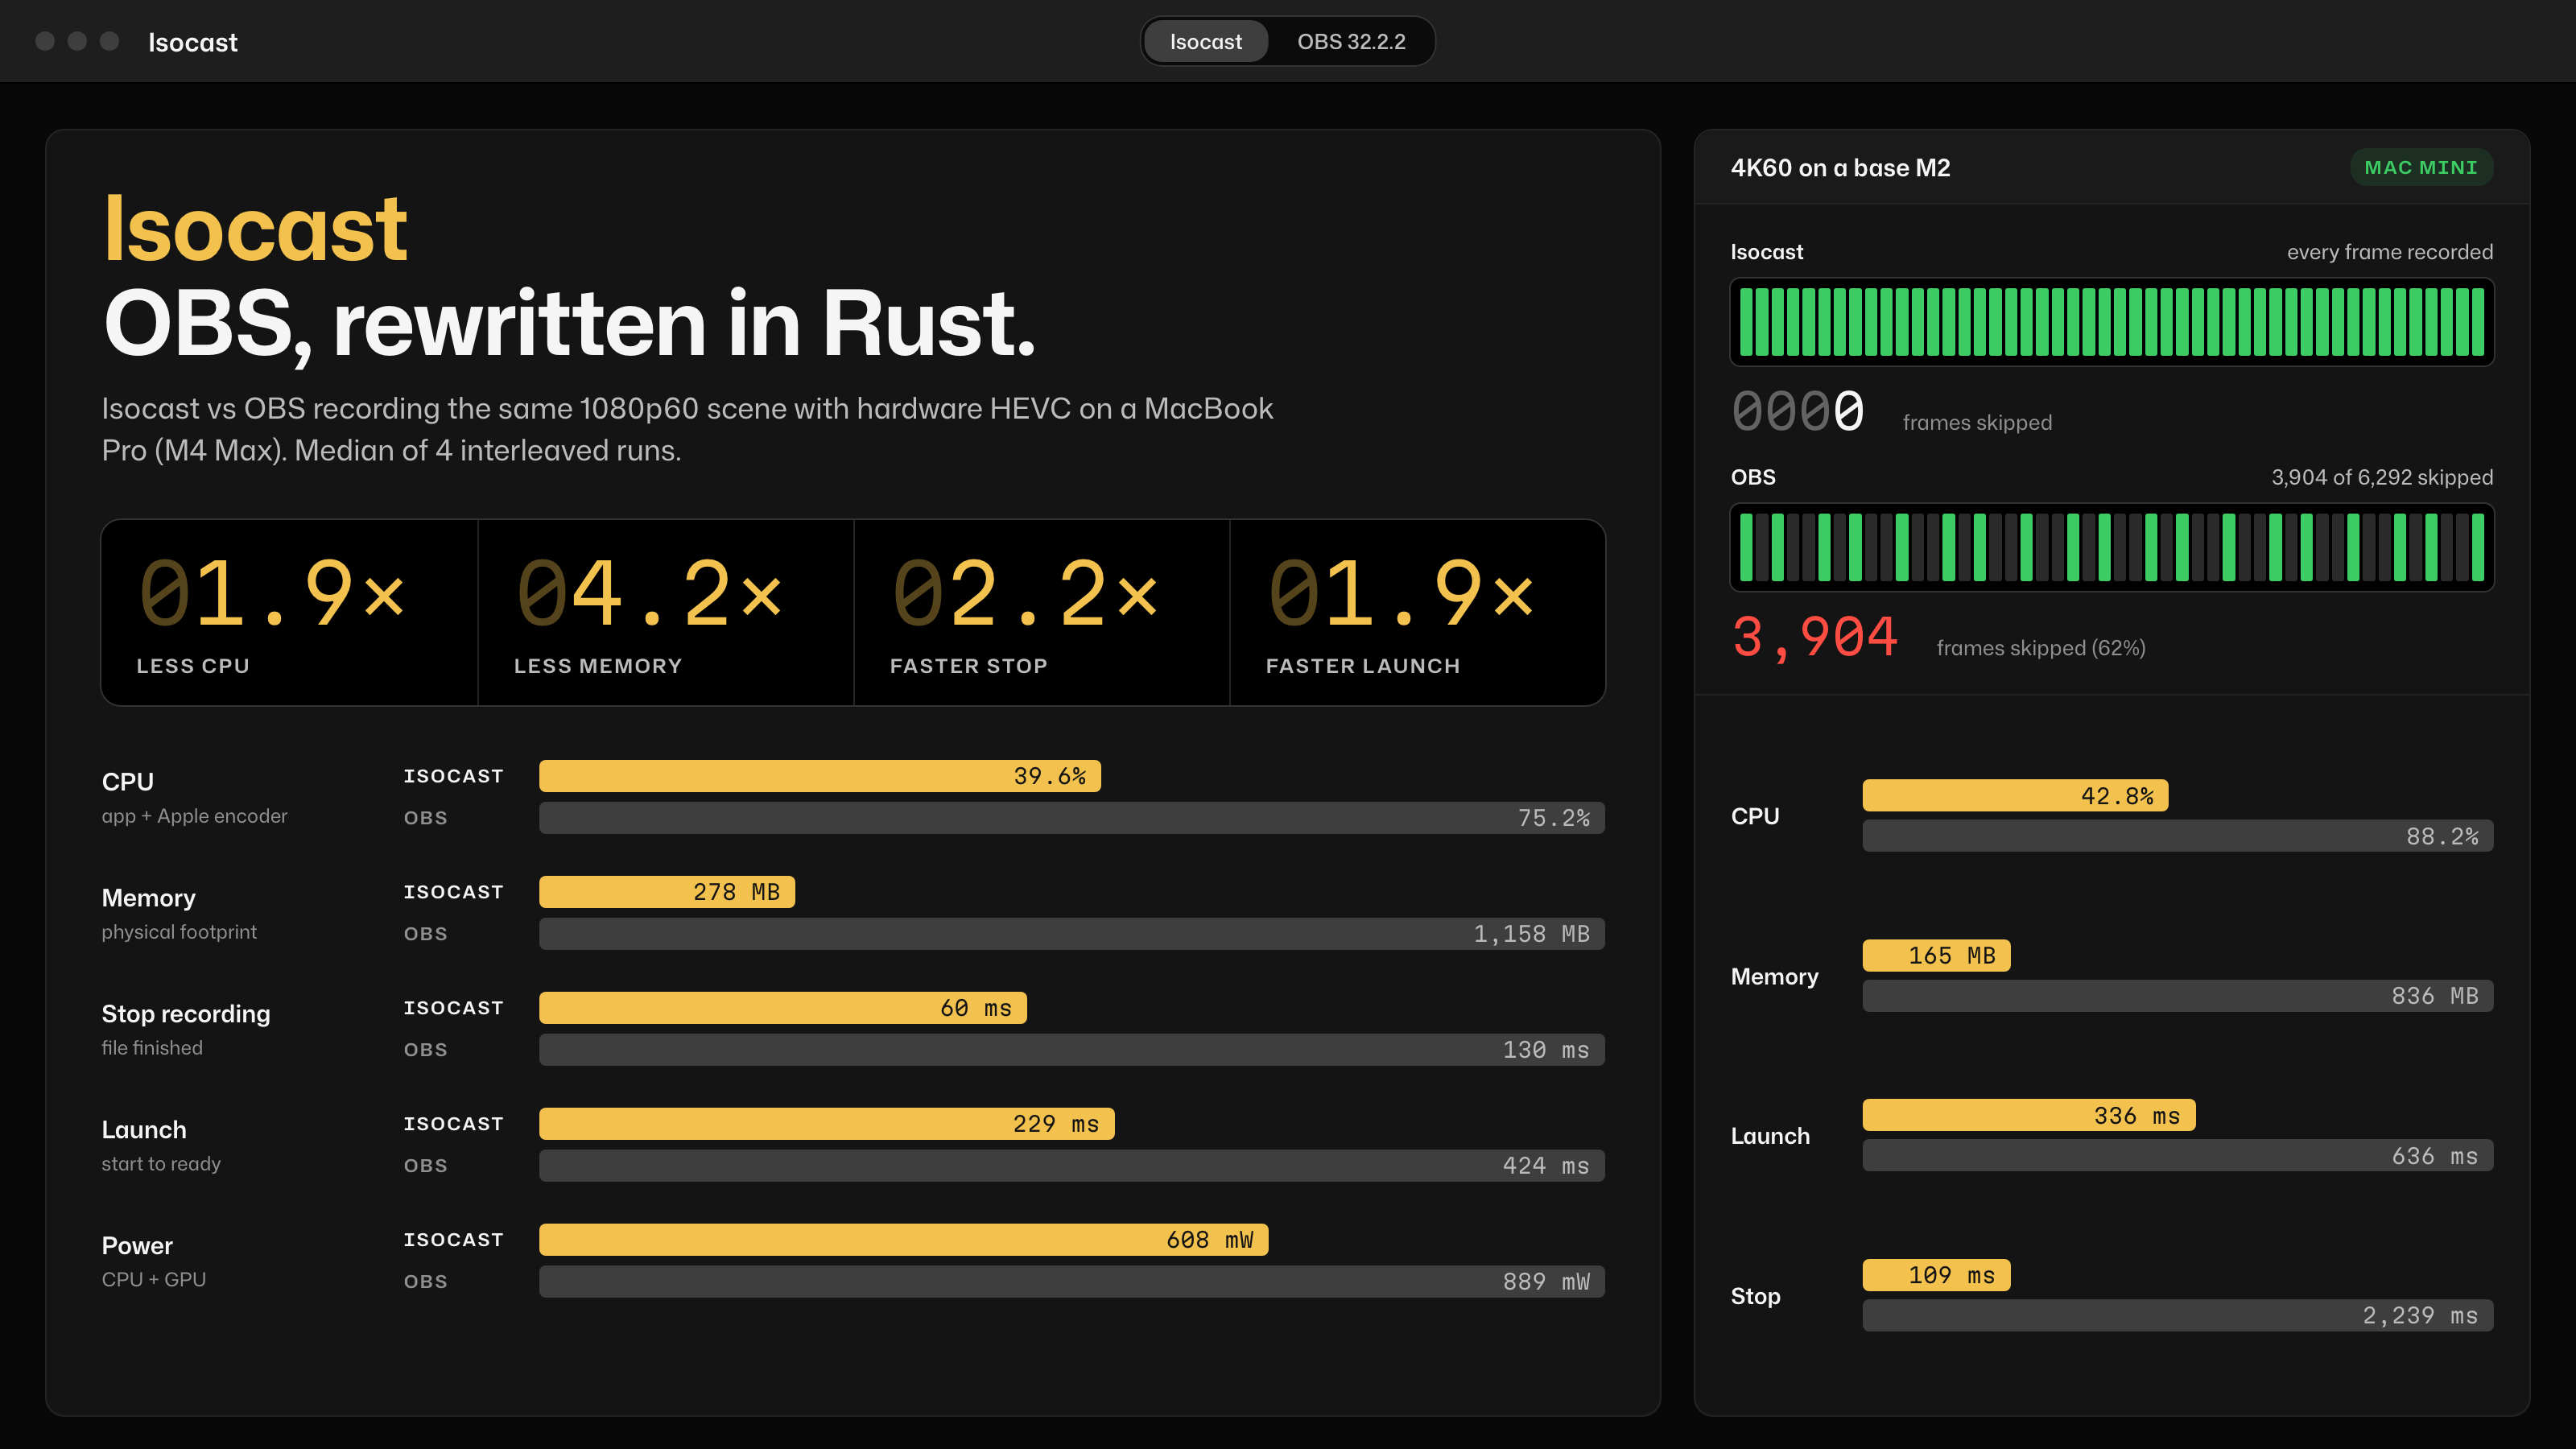Click the '4K60 on a base M2' heading
The height and width of the screenshot is (1449, 2576).
point(1840,168)
